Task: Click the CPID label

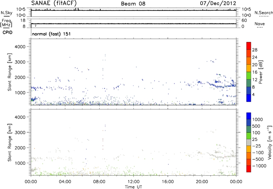Action: pyautogui.click(x=8, y=32)
